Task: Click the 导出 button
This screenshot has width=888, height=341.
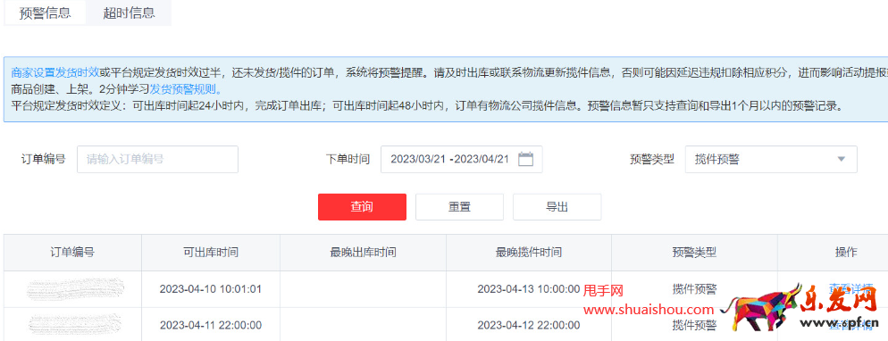Action: pos(557,206)
